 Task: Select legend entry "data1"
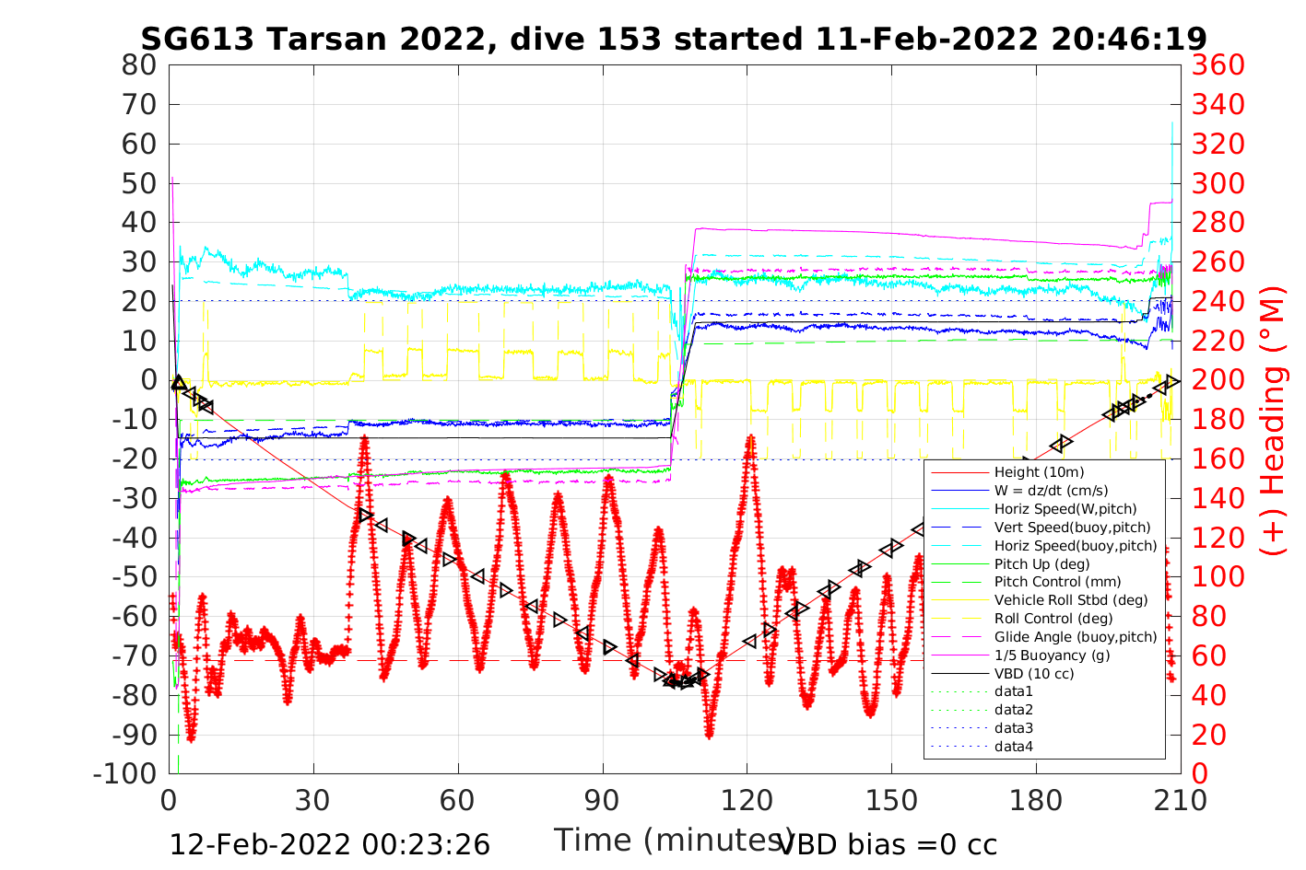tap(1014, 691)
